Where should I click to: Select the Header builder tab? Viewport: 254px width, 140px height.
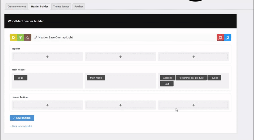40,6
